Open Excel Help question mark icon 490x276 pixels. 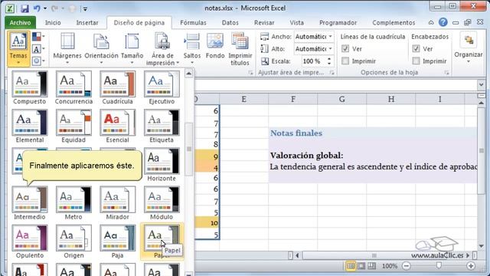click(x=443, y=22)
